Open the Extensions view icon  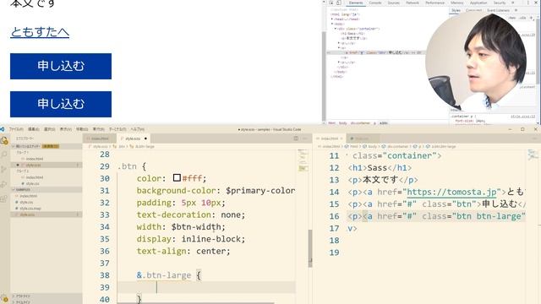(4, 199)
